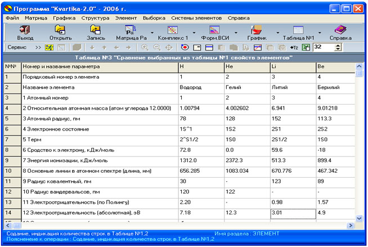Image resolution: width=368 pixels, height=247 pixels.
Task: Select the He column header
Action: (247, 68)
